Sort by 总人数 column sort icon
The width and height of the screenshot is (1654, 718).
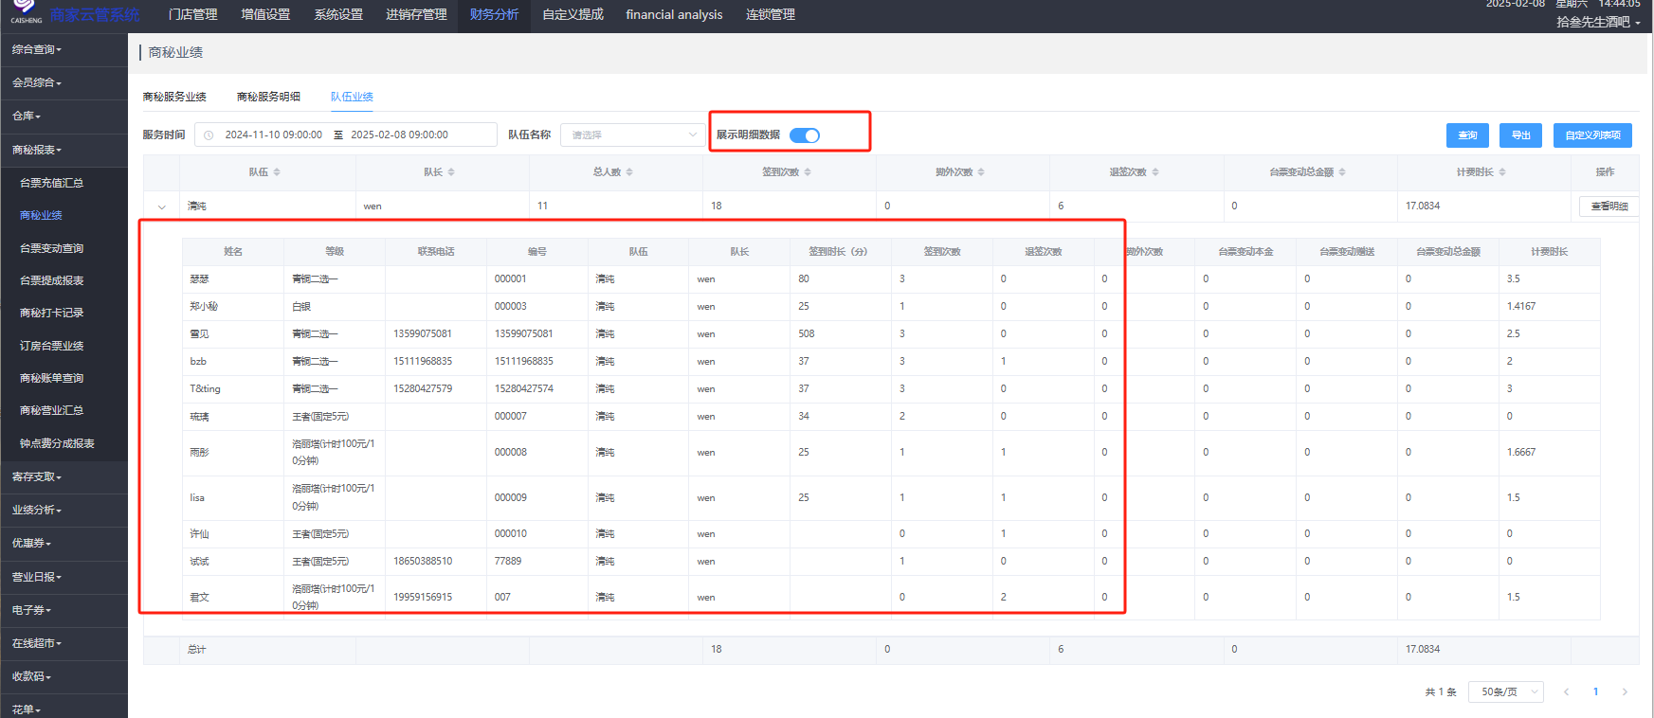pos(629,172)
